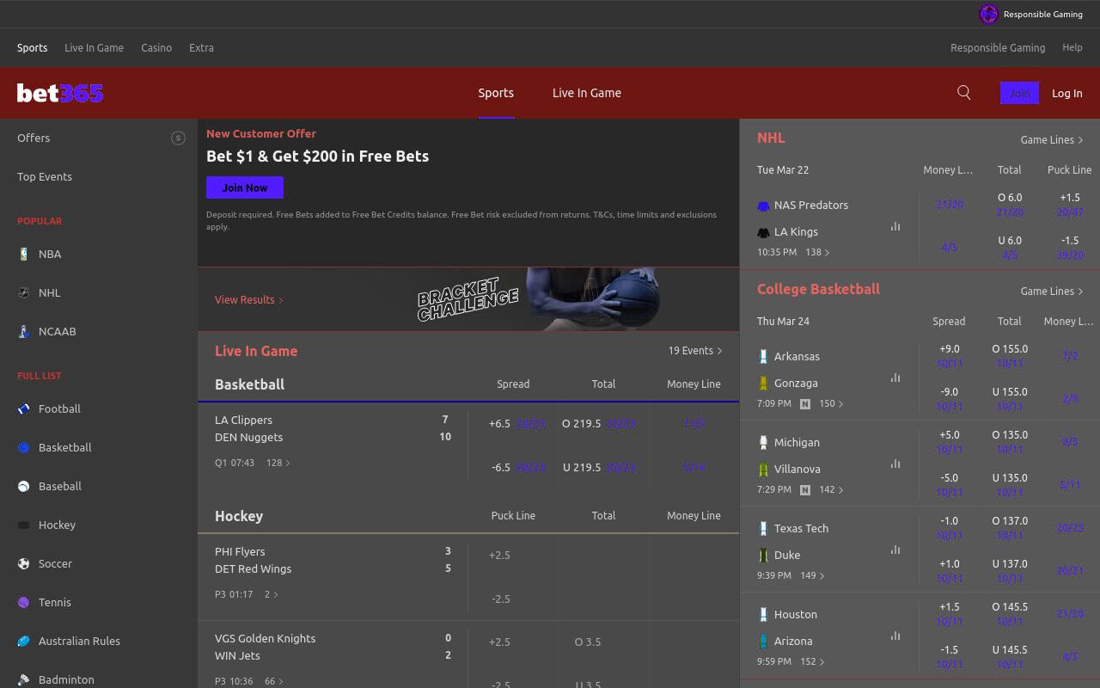Click the Football sport icon
1100x688 pixels.
(24, 408)
